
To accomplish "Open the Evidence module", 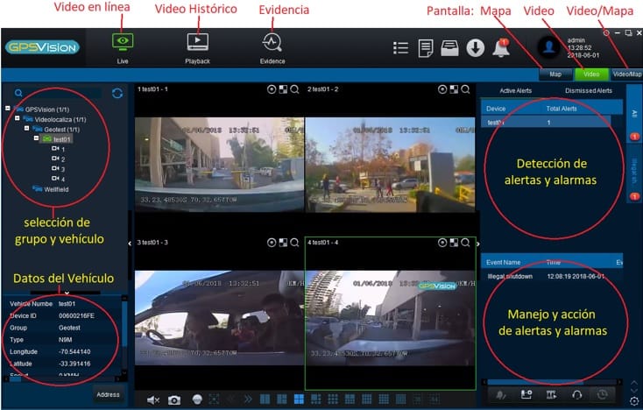I will click(x=272, y=48).
